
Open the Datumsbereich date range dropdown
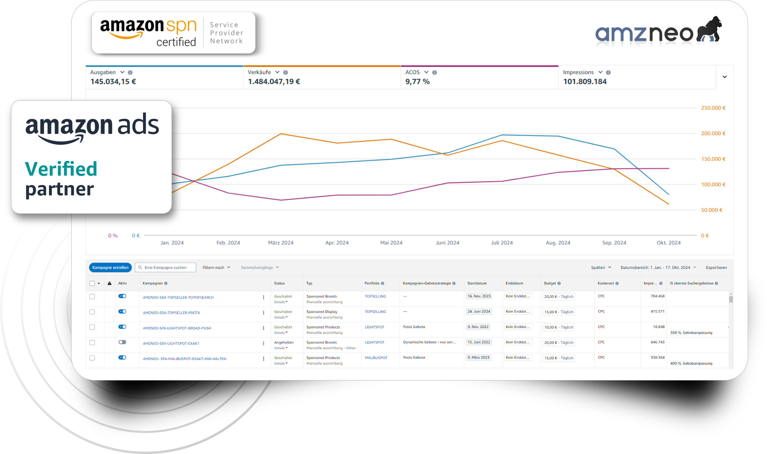coord(659,267)
